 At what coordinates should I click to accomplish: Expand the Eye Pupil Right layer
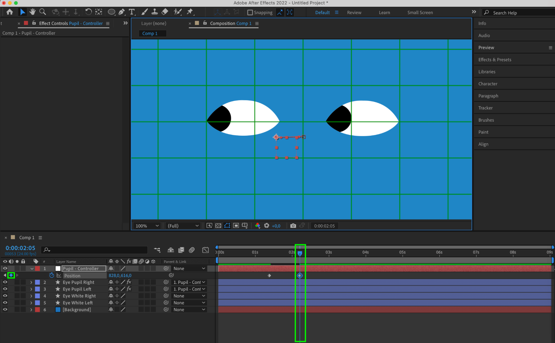(31, 282)
